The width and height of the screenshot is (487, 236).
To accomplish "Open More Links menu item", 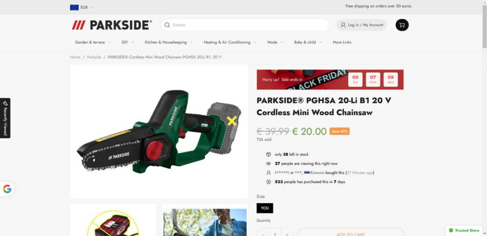I will click(342, 42).
